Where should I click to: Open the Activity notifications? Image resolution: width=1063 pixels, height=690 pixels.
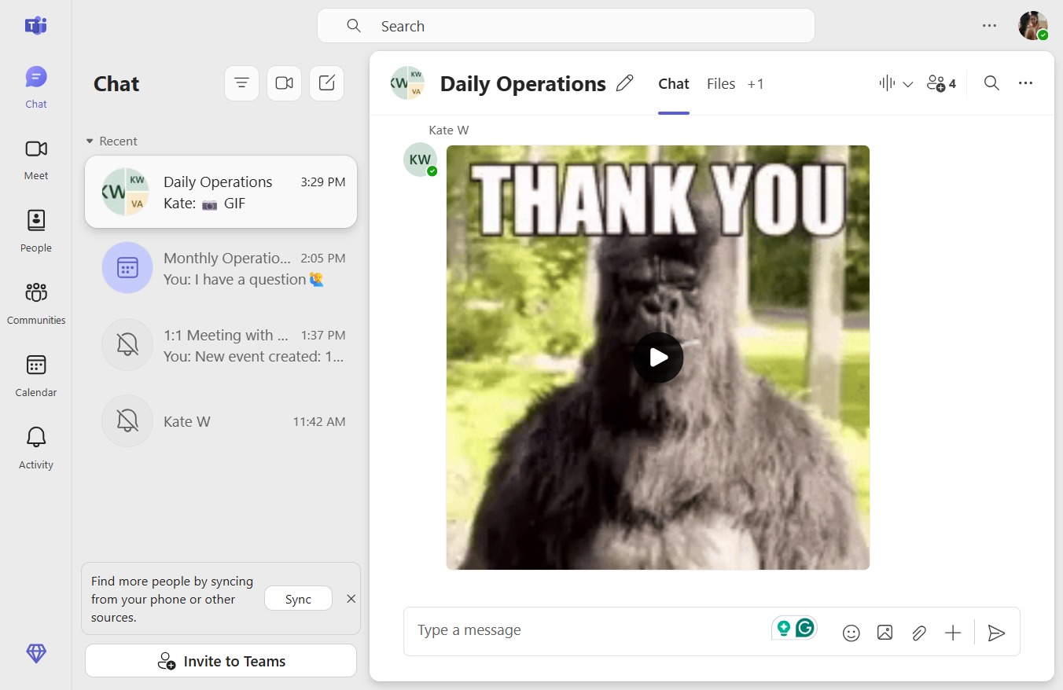36,448
